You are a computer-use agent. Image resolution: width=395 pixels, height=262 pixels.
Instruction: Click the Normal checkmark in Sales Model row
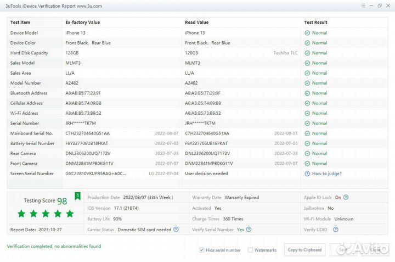coord(307,63)
